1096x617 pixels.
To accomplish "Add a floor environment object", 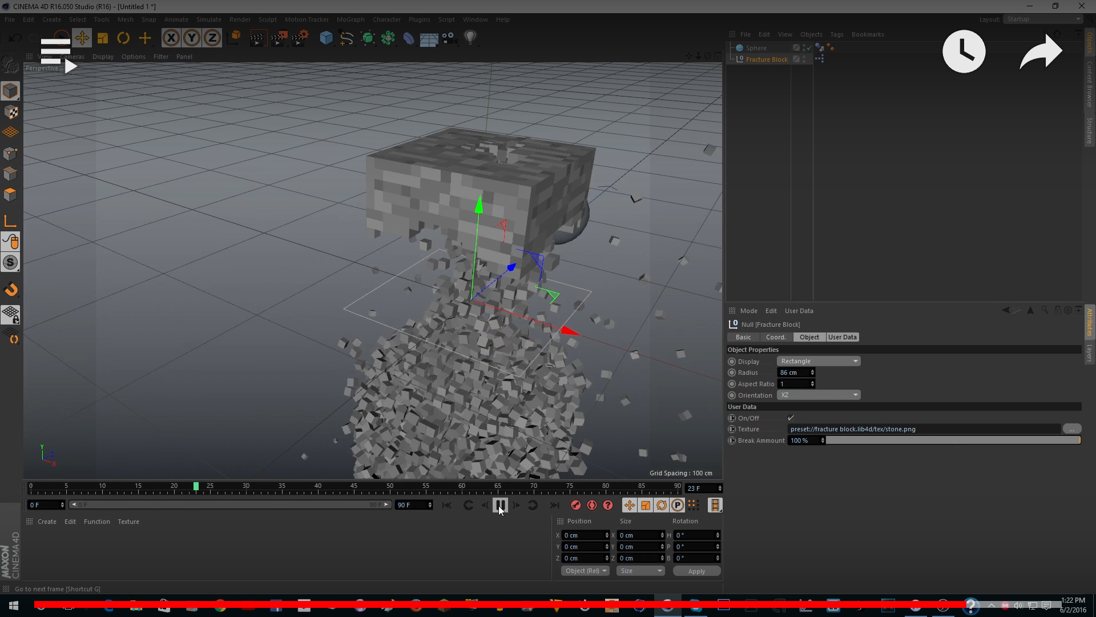I will click(429, 38).
